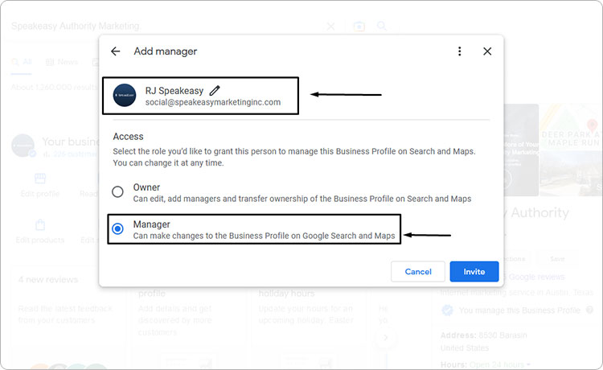Switch to the News results tab
This screenshot has width=603, height=370.
(62, 62)
